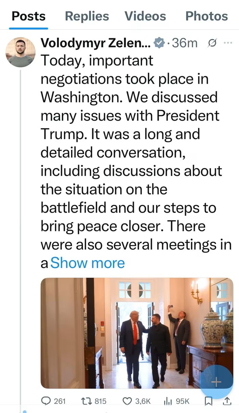This screenshot has width=239, height=413.
Task: Select the Photos tab
Action: (206, 16)
